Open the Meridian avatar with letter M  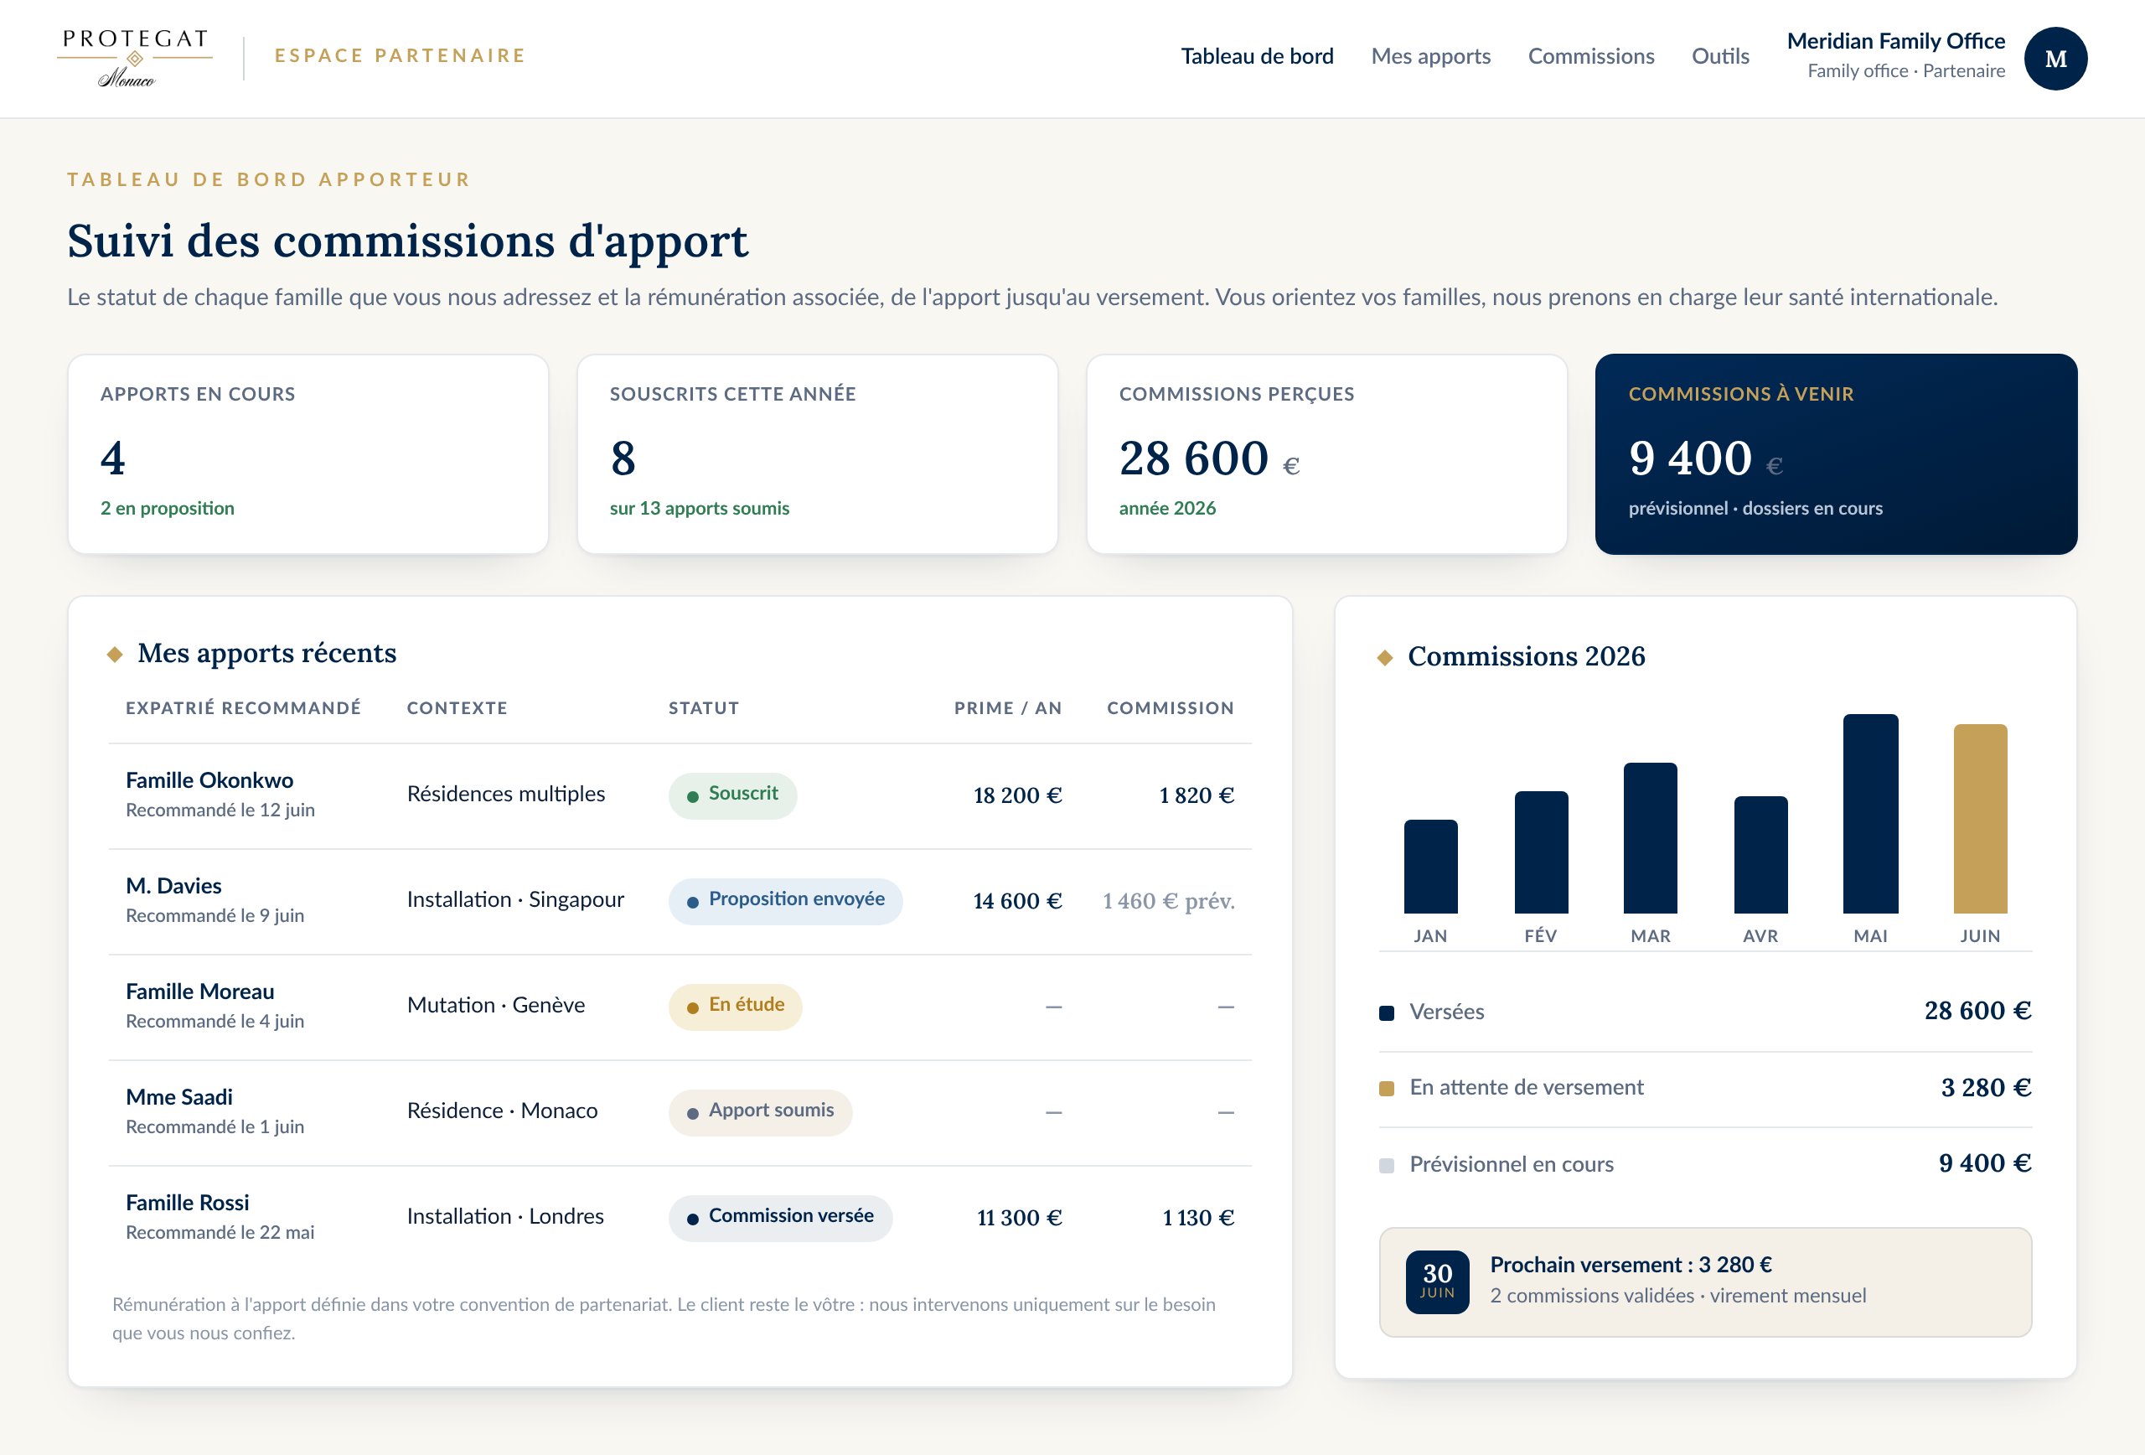coord(2055,58)
